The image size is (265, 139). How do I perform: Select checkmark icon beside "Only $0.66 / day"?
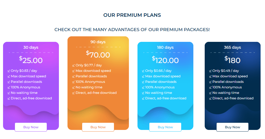(143, 71)
